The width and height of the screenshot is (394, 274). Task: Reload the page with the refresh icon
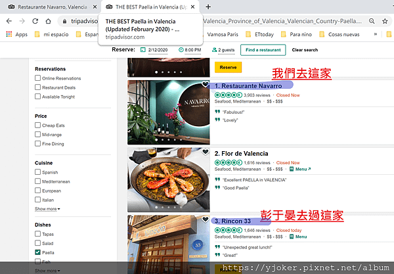tap(35, 21)
